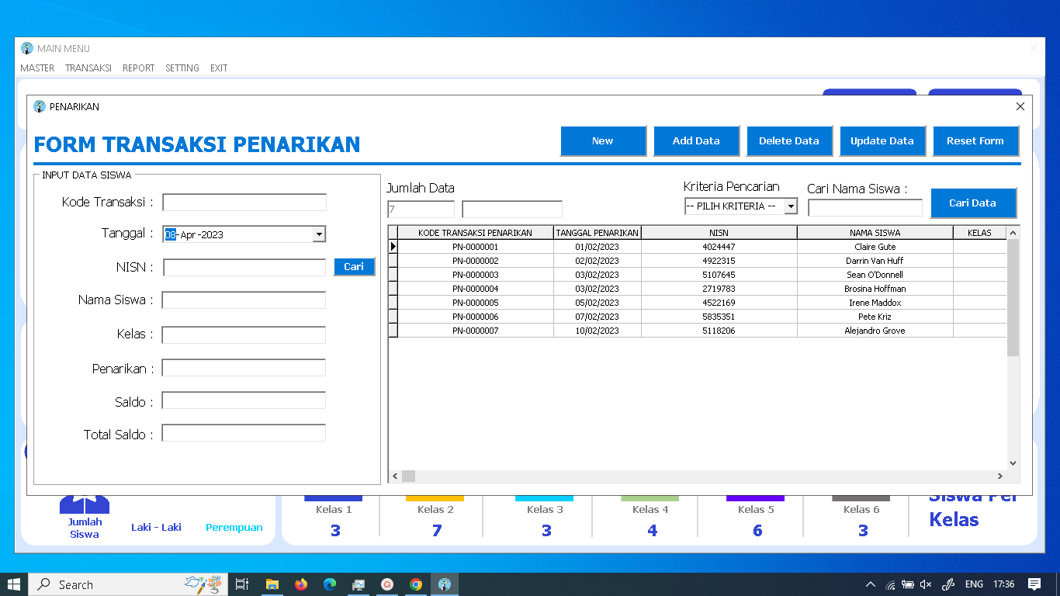This screenshot has height=596, width=1060.
Task: Click the Chrome icon on the taskbar
Action: click(416, 584)
